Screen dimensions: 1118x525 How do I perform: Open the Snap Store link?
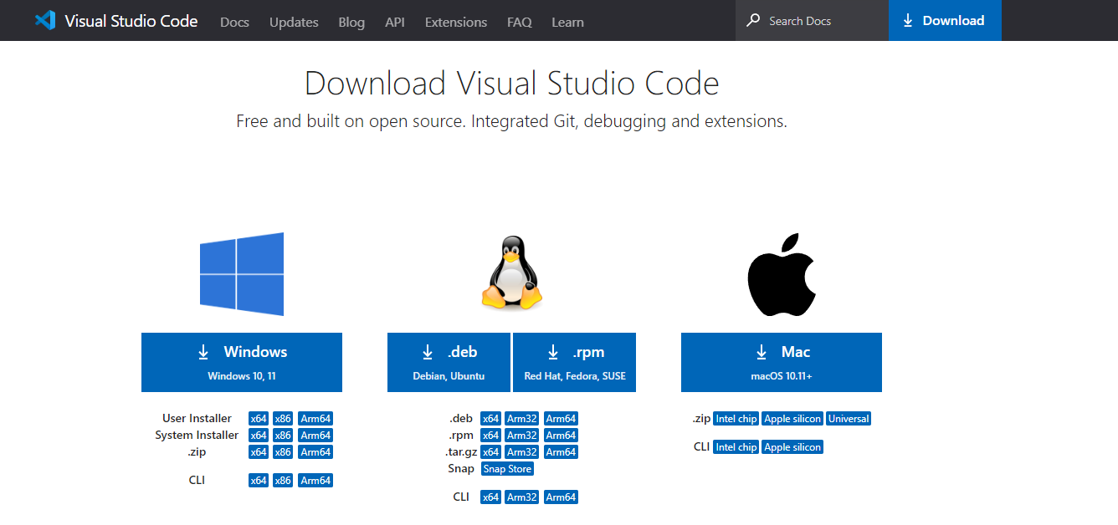508,469
